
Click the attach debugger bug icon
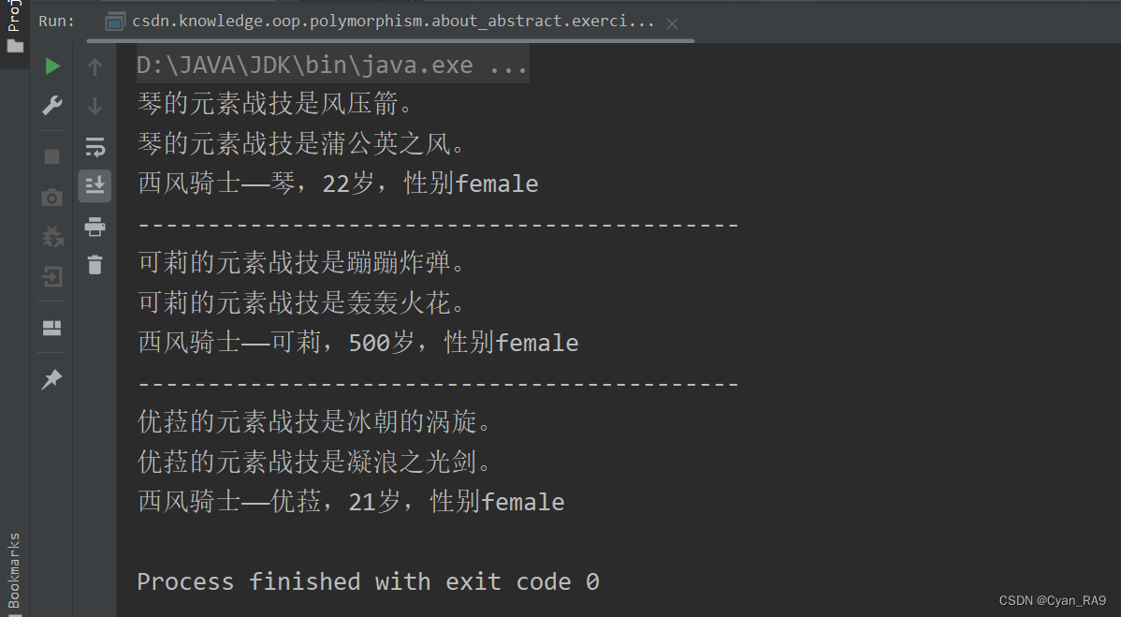pyautogui.click(x=52, y=237)
